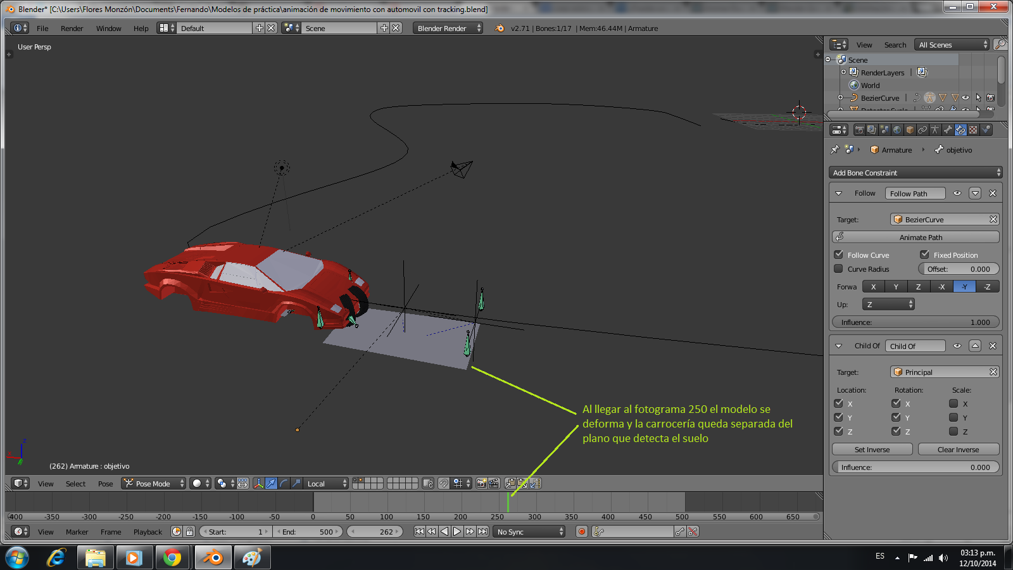This screenshot has height=570, width=1013.
Task: Expand the RenderLayers tree item
Action: [x=843, y=72]
